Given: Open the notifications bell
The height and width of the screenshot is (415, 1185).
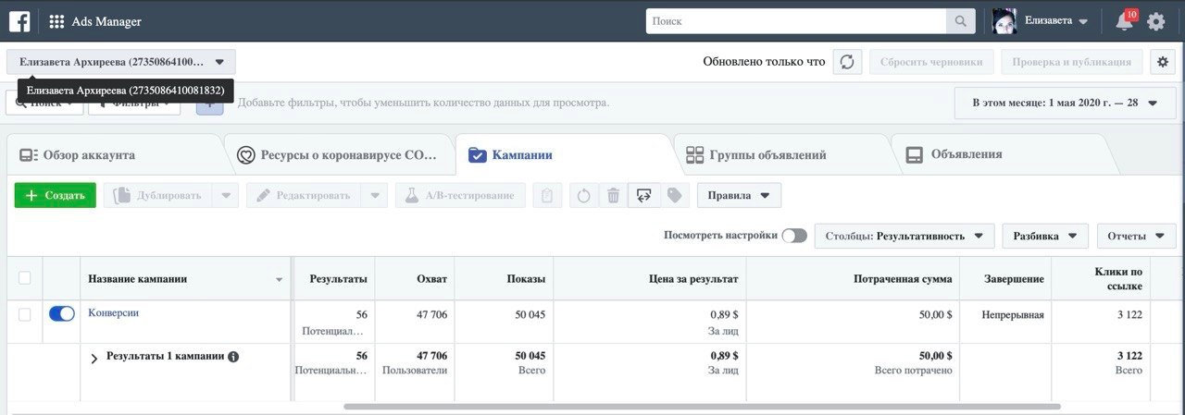Looking at the screenshot, I should point(1125,21).
